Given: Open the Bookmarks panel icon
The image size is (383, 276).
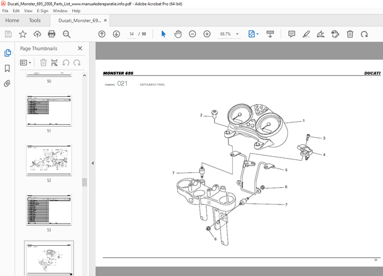Looking at the screenshot, I should coord(7,68).
